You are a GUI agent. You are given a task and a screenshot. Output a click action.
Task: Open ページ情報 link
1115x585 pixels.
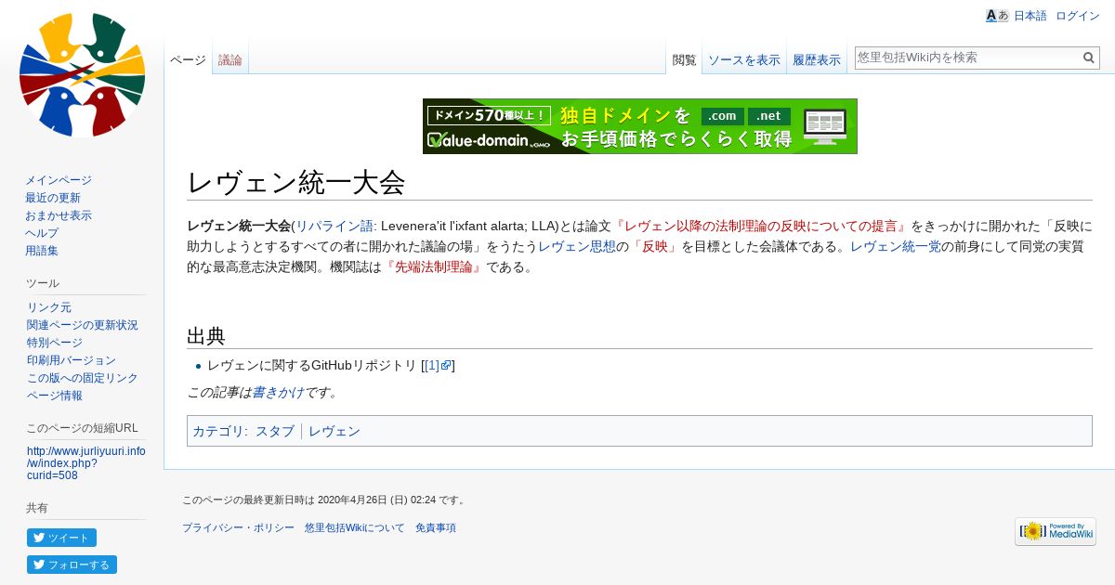coord(55,396)
